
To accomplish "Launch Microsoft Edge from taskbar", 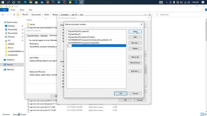I will click(x=25, y=2).
